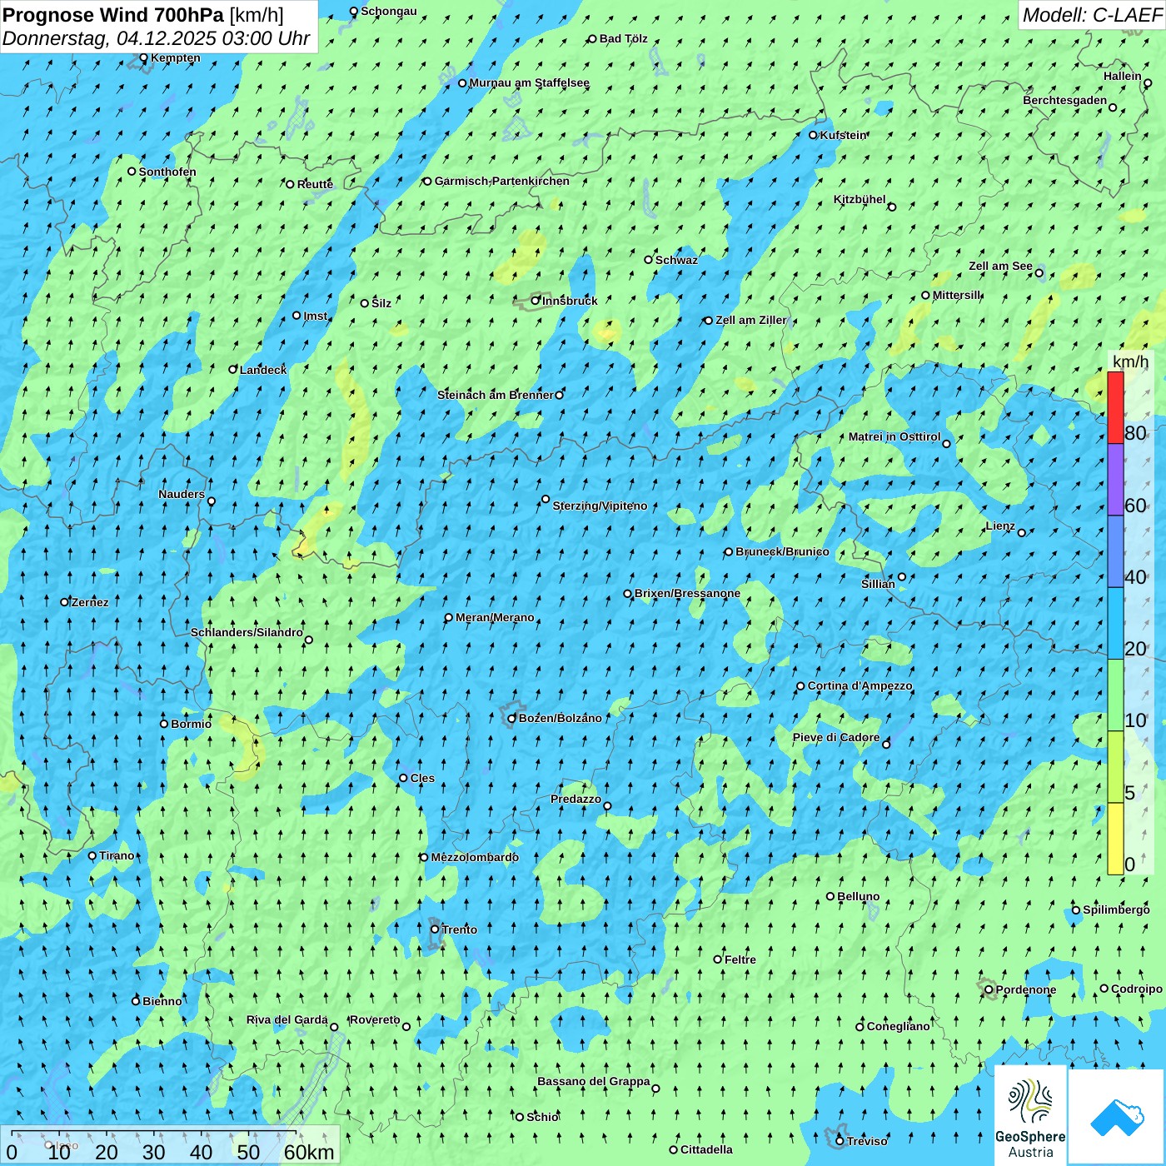Image resolution: width=1166 pixels, height=1166 pixels.
Task: Click the Cortina d'Ampezzo marker
Action: (800, 686)
